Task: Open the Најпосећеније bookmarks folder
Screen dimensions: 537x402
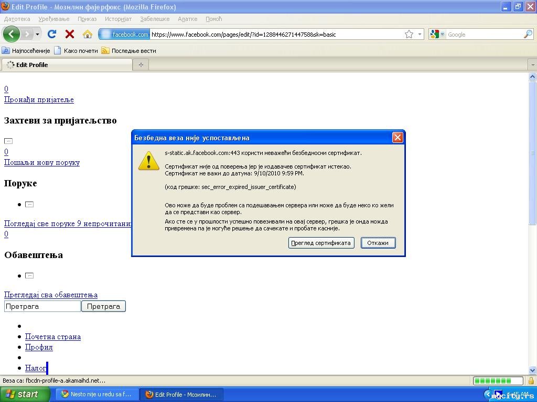Action: tap(26, 51)
